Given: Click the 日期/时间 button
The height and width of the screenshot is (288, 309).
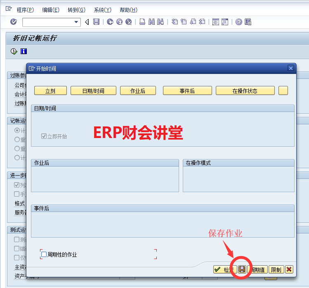Looking at the screenshot, I should click(93, 91).
